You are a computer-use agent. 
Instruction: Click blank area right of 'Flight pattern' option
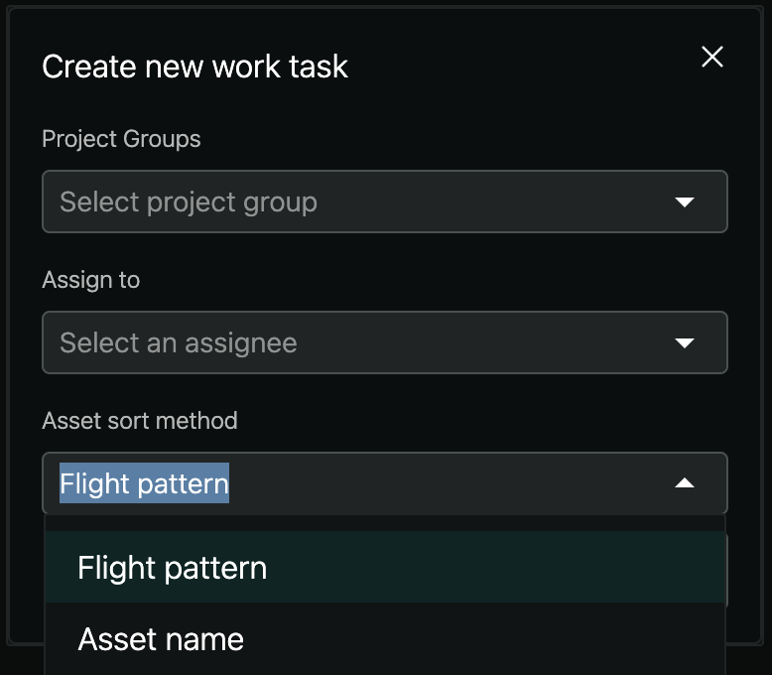[x=496, y=568]
